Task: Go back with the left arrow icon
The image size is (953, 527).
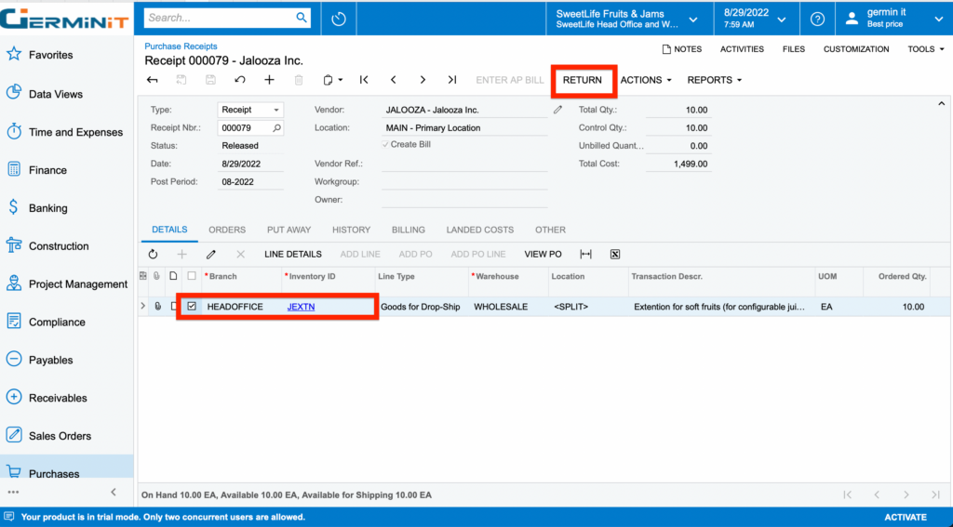Action: point(153,80)
